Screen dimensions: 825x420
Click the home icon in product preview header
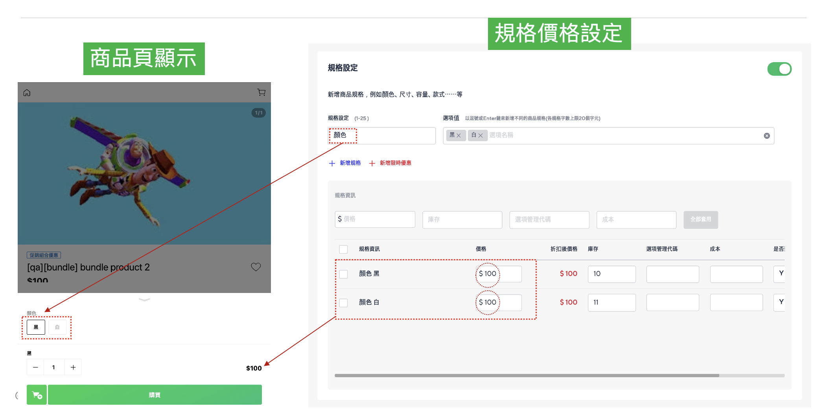pos(27,92)
